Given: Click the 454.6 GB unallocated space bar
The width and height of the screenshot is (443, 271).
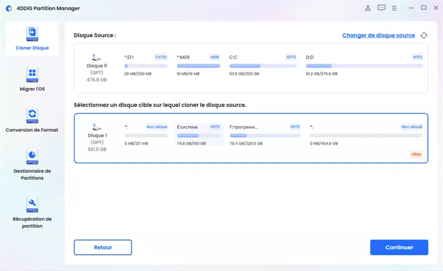Looking at the screenshot, I should coord(366,136).
